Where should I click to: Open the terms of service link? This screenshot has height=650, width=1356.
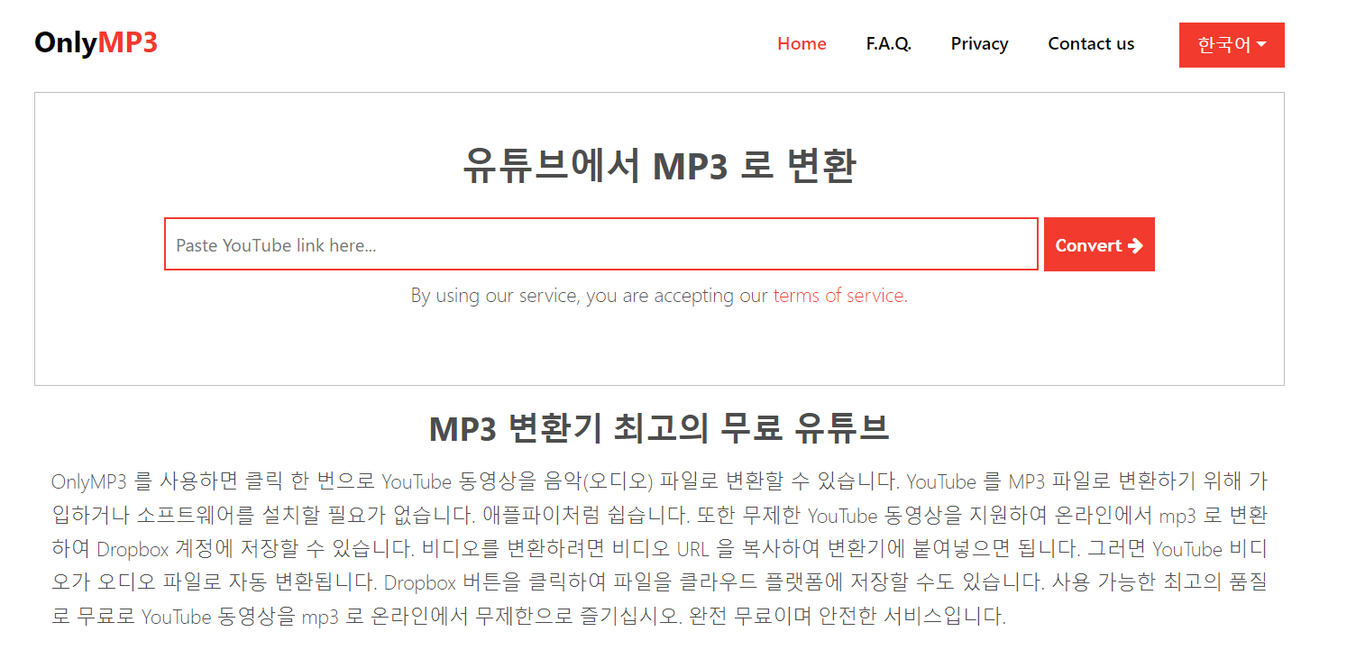(840, 296)
